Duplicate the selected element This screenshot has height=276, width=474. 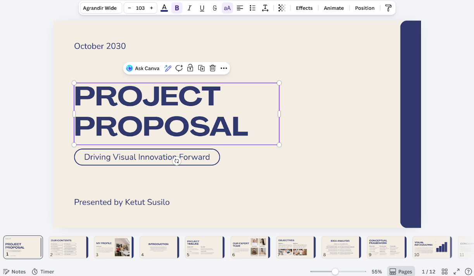201,68
